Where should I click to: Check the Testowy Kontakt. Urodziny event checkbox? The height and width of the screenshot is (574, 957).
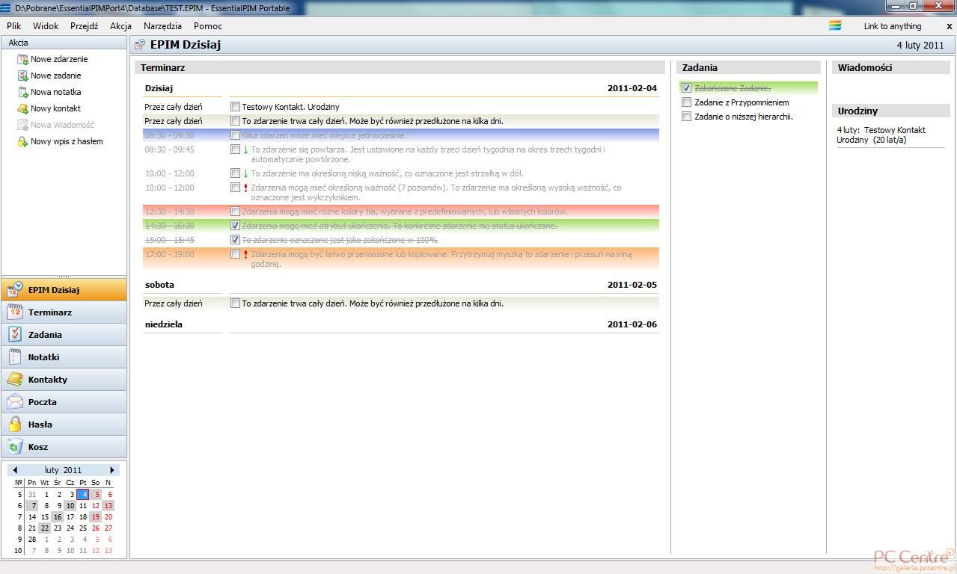(235, 107)
